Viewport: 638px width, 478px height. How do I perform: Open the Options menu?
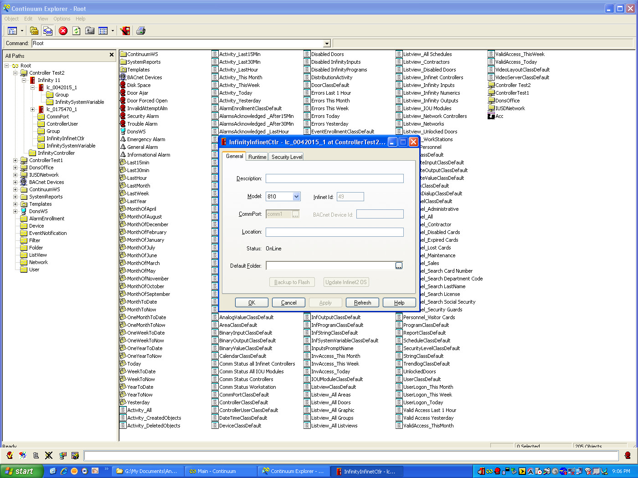click(62, 19)
